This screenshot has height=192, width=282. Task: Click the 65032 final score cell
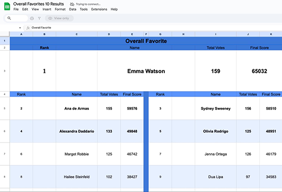tap(259, 71)
